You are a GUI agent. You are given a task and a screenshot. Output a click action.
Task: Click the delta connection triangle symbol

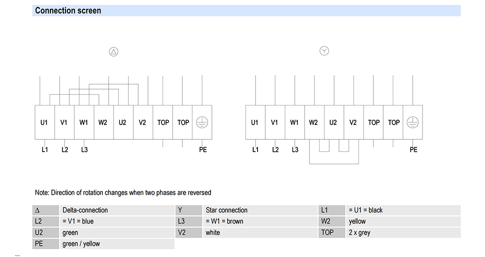[x=113, y=52]
